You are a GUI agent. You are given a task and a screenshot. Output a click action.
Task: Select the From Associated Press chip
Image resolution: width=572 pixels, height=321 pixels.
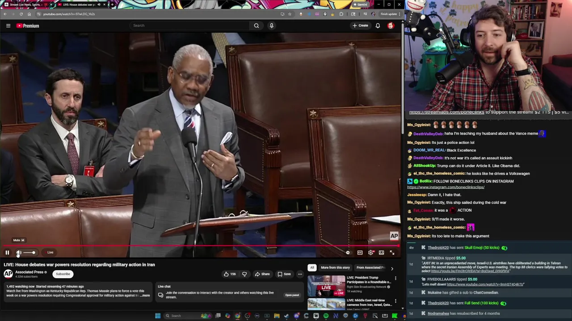[370, 267]
